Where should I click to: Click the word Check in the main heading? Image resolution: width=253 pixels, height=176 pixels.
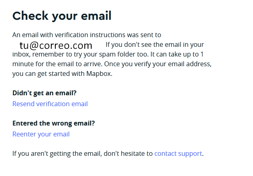pos(29,16)
